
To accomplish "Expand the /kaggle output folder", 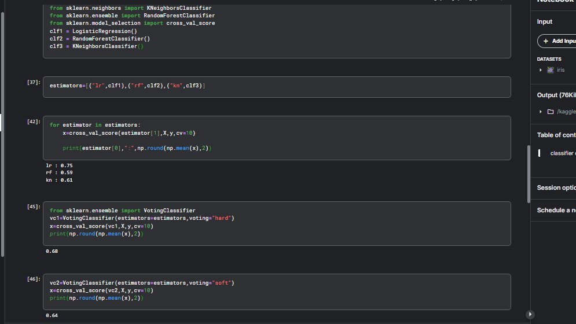I will (540, 112).
